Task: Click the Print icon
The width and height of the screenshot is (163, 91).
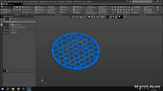Action: point(14,10)
